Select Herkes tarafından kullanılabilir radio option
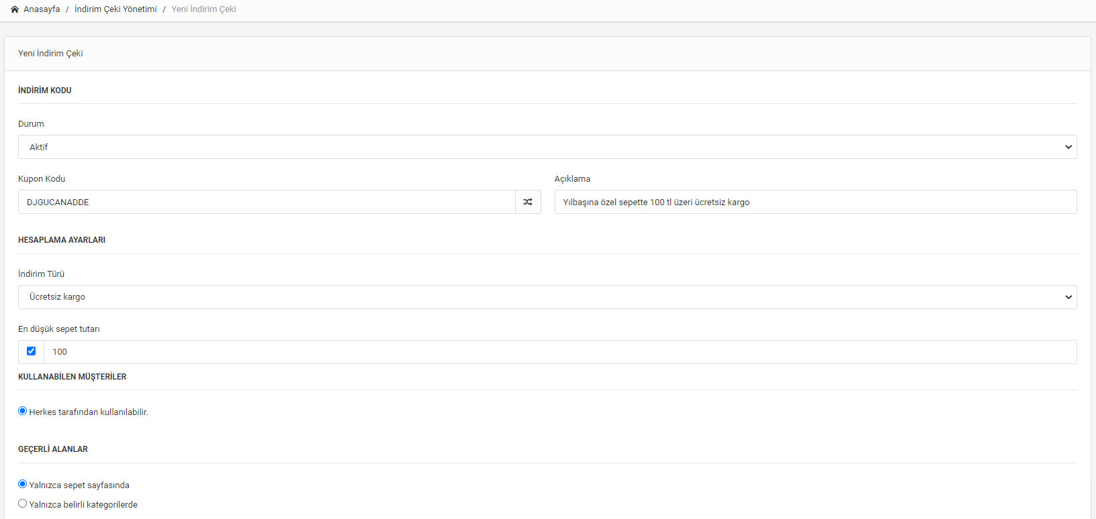 23,411
